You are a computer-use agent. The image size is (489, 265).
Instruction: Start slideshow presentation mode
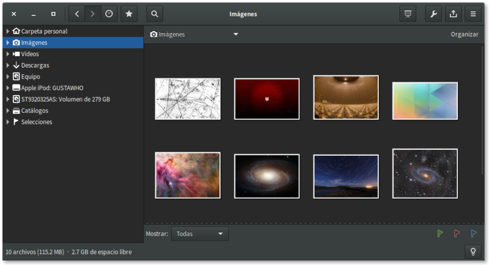point(408,13)
